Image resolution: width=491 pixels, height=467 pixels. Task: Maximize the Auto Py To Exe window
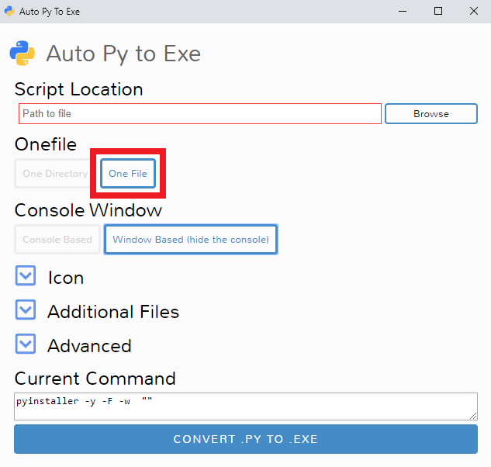[438, 12]
